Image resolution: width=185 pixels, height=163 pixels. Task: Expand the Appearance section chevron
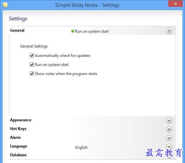[169, 121]
